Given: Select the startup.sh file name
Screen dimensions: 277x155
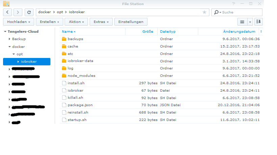Looking at the screenshot, I should (77, 120).
